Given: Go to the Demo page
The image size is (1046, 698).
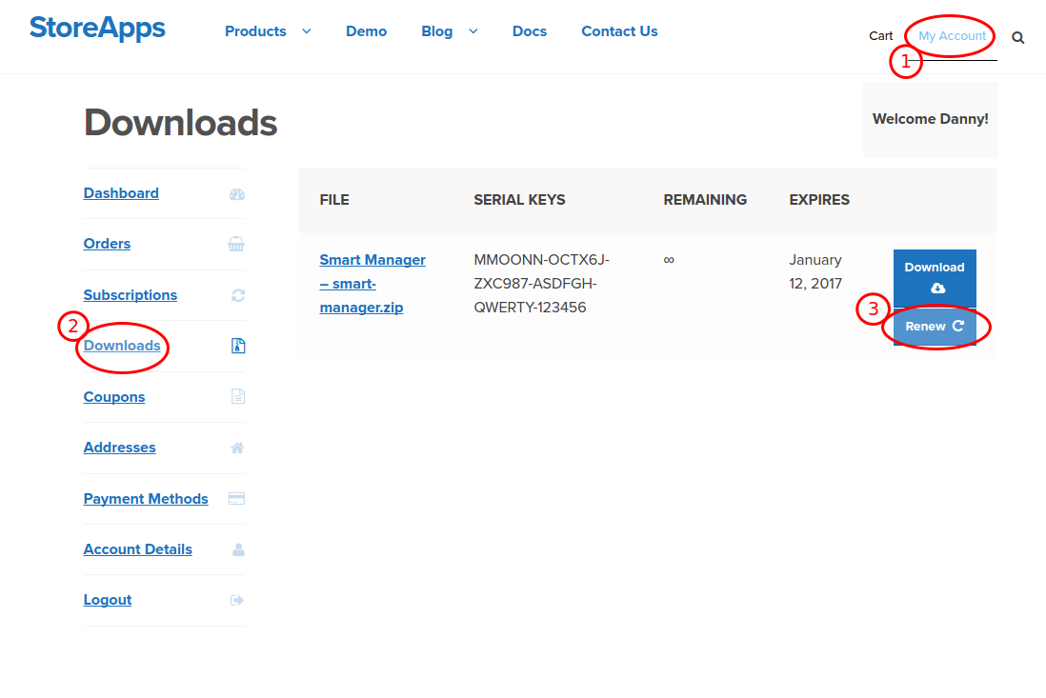Looking at the screenshot, I should point(366,31).
